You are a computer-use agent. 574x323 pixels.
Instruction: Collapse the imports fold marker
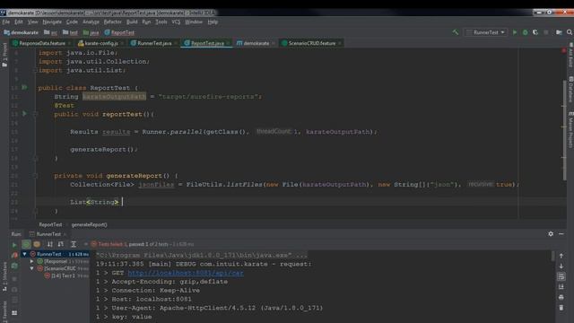coord(36,70)
